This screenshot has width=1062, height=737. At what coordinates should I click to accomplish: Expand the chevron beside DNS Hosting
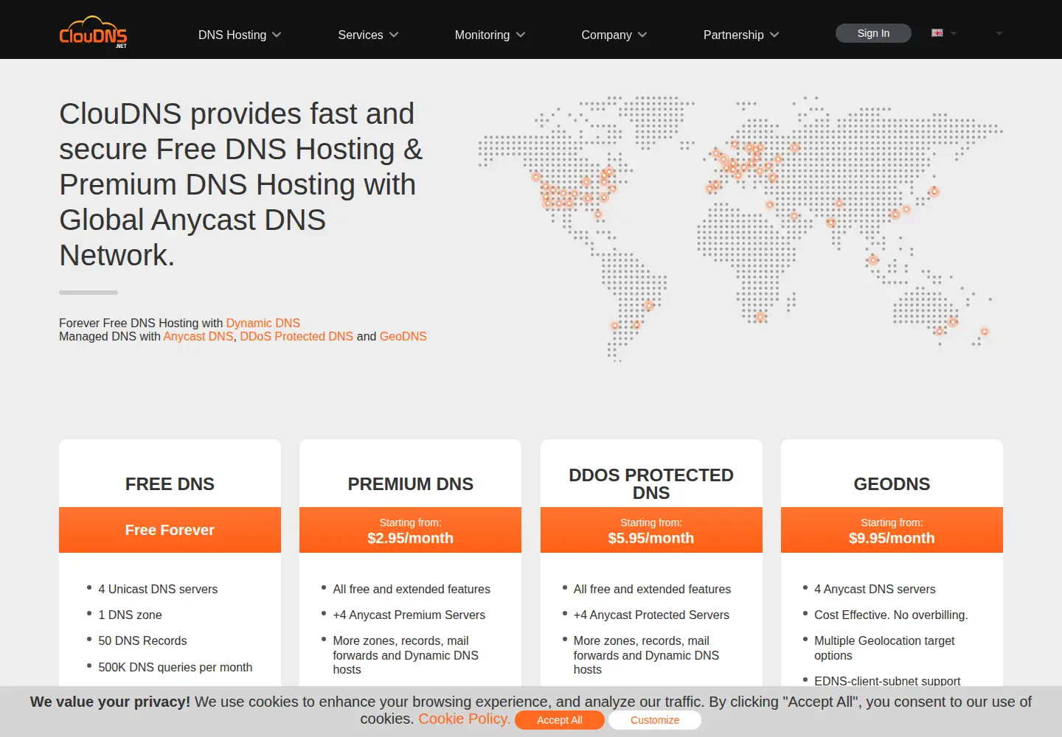tap(277, 35)
